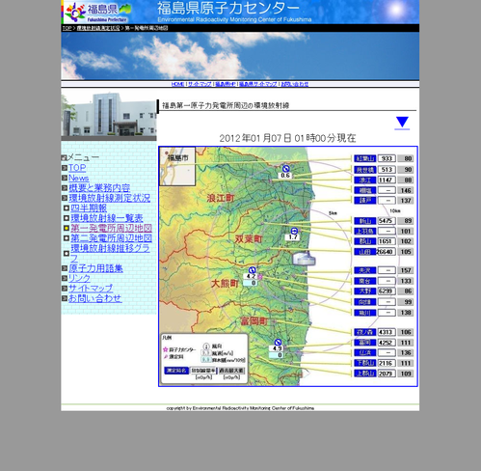Click the 双葉町 town name on map
481x471 pixels.
[249, 239]
